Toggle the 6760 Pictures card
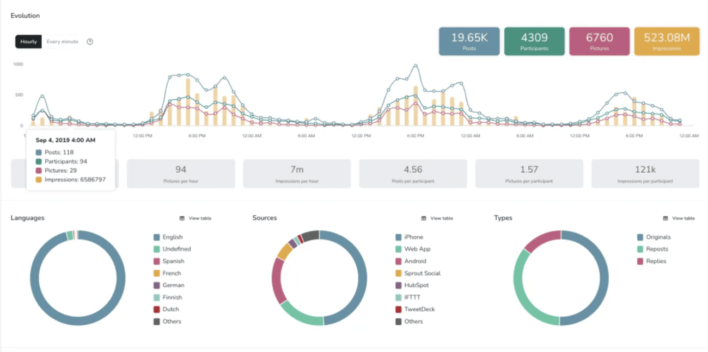708x352 pixels. tap(599, 41)
